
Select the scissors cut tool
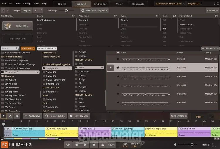tap(17, 116)
